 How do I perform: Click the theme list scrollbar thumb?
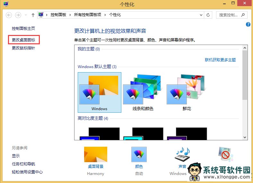pyautogui.click(x=245, y=75)
